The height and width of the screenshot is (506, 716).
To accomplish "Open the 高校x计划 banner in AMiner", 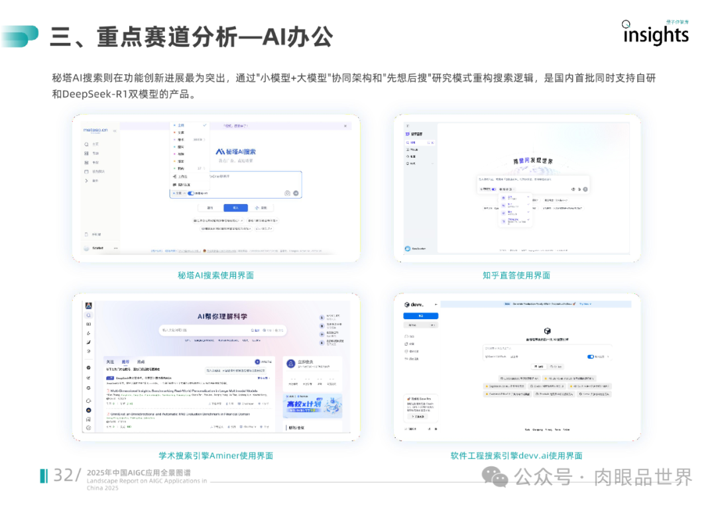I will [313, 405].
